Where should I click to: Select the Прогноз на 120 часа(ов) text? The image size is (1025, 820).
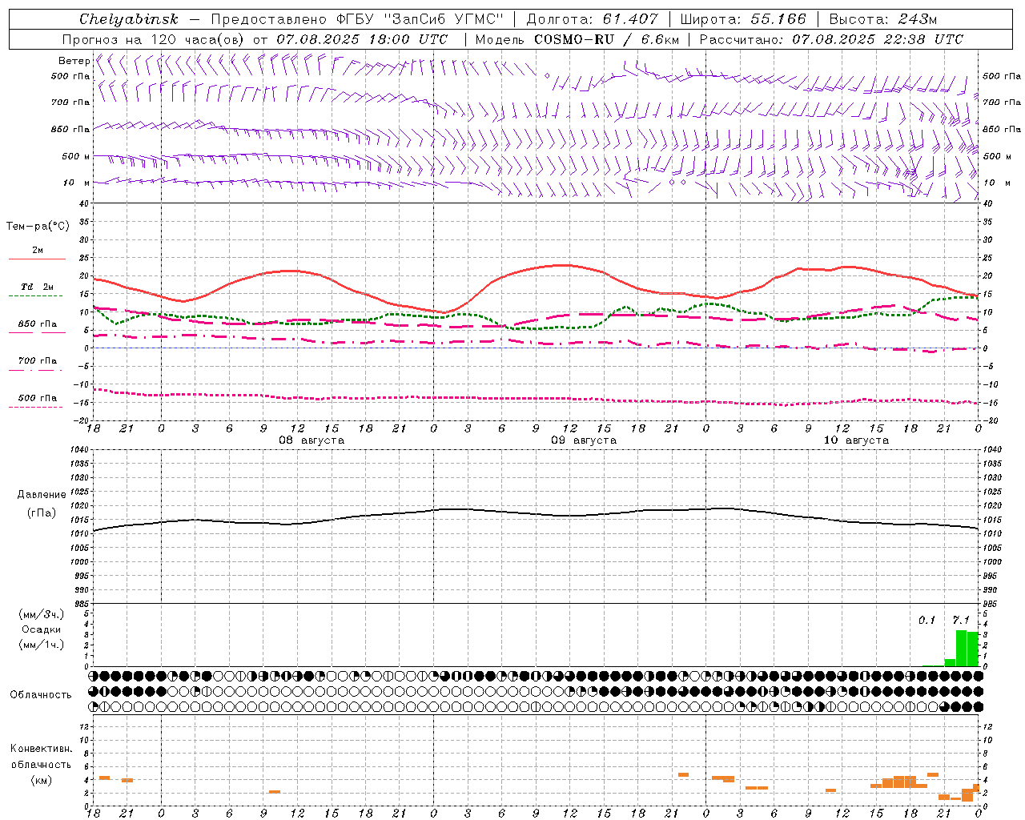click(155, 39)
